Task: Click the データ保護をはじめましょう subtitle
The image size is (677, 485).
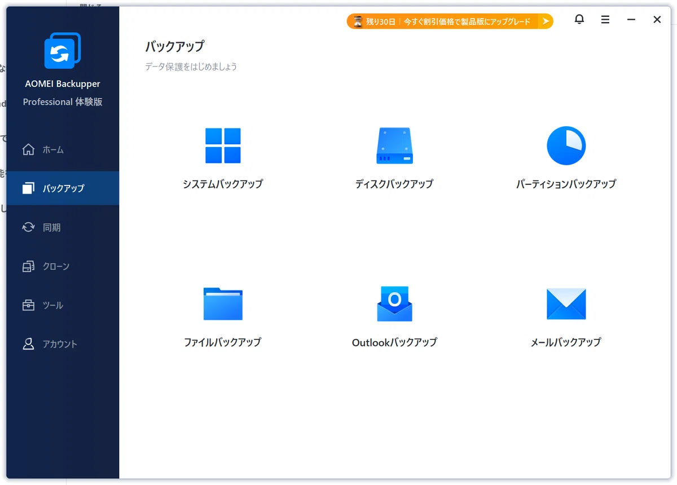Action: click(191, 67)
